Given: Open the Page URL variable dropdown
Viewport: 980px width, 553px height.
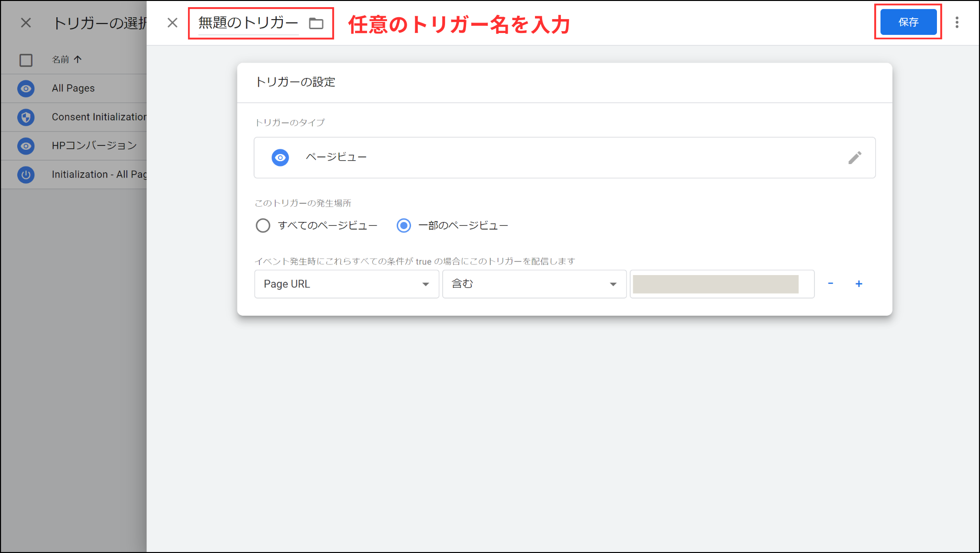Looking at the screenshot, I should coord(346,284).
